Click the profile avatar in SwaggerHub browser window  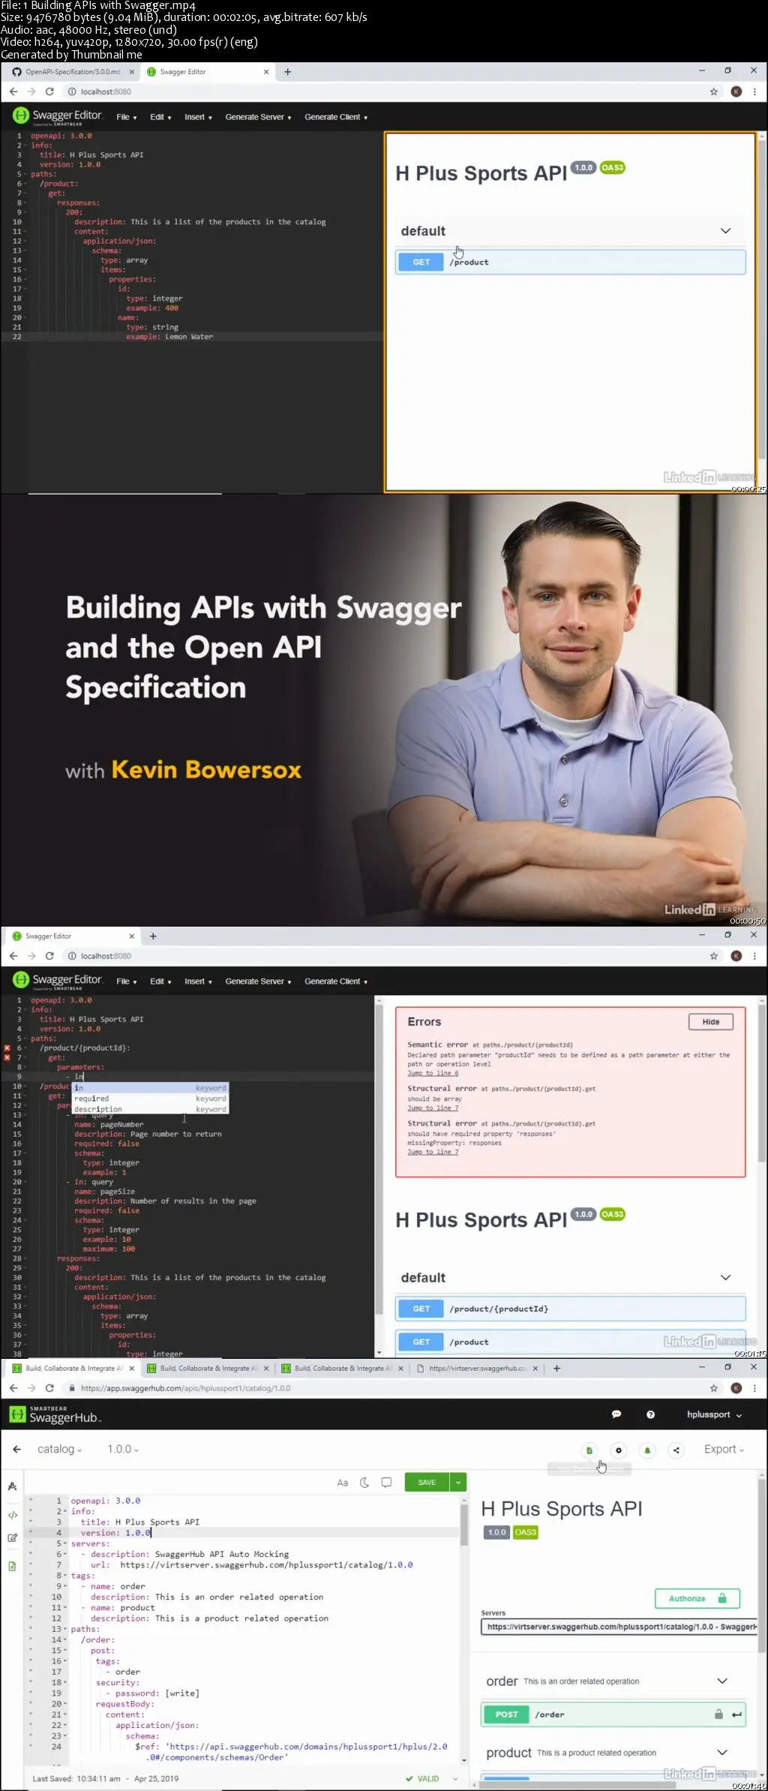click(736, 1388)
